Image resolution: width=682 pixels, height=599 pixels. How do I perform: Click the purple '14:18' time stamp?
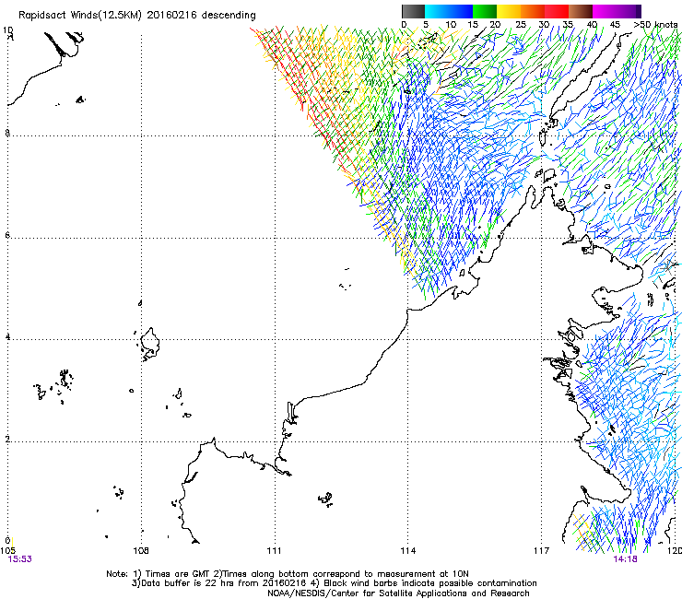click(x=625, y=559)
